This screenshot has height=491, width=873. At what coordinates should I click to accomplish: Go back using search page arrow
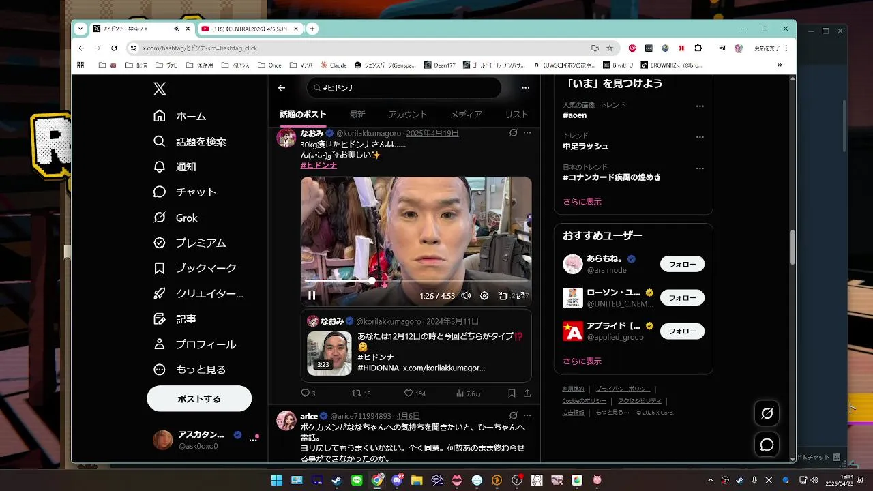[282, 87]
